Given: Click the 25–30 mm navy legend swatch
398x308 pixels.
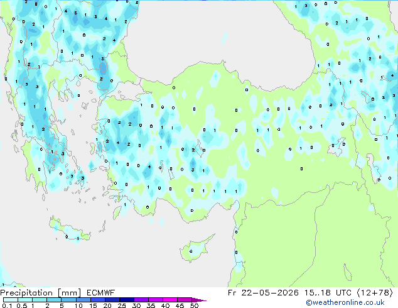Looking at the screenshot, I should [x=127, y=300].
